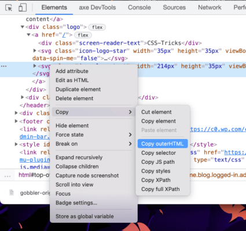Toggle the flex badge beside a href
Screen dimensions: 246x231
[83, 35]
